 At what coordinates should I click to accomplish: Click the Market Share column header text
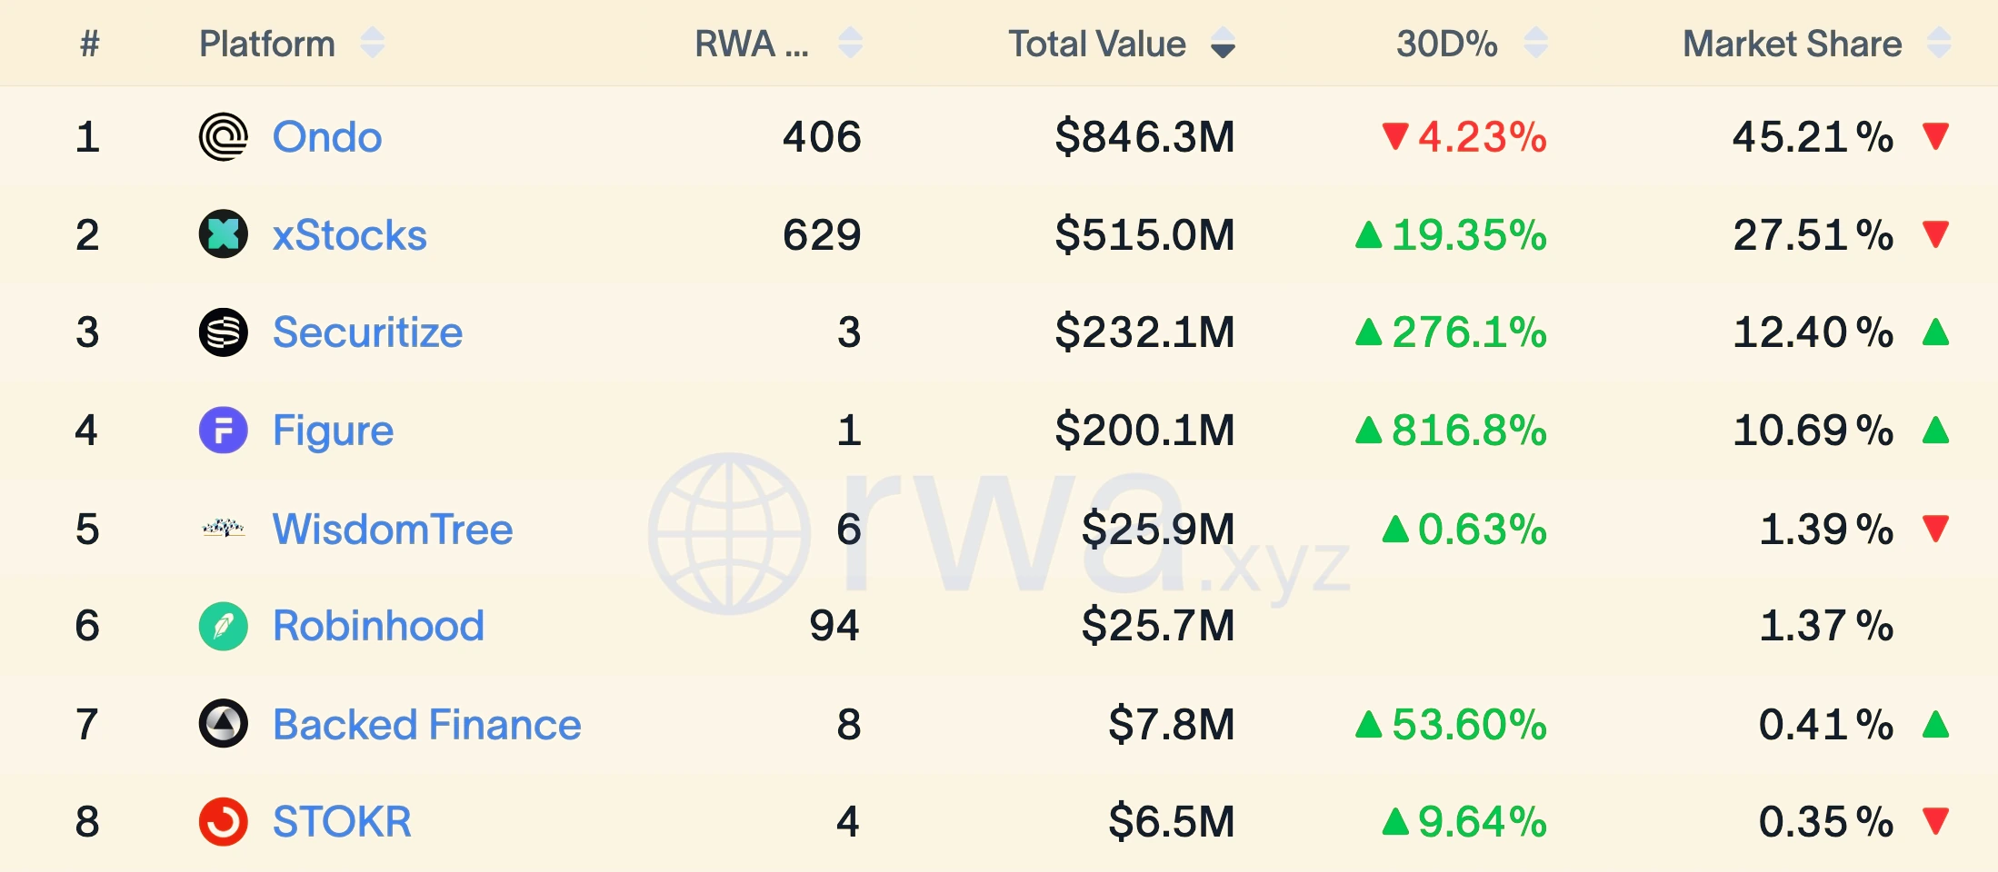tap(1792, 44)
